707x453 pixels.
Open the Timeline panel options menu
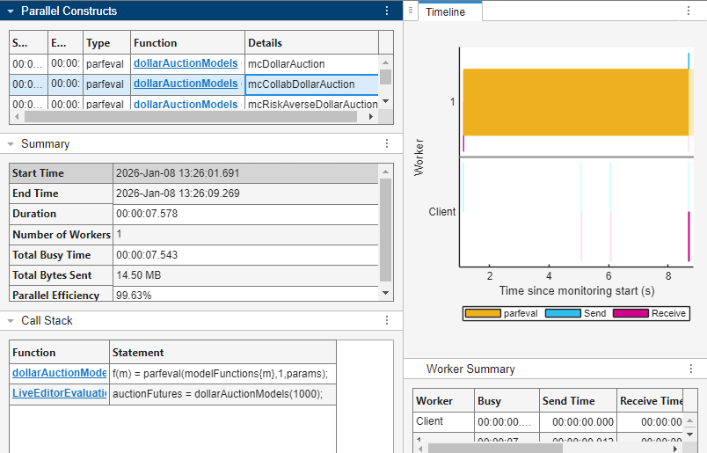pos(688,11)
